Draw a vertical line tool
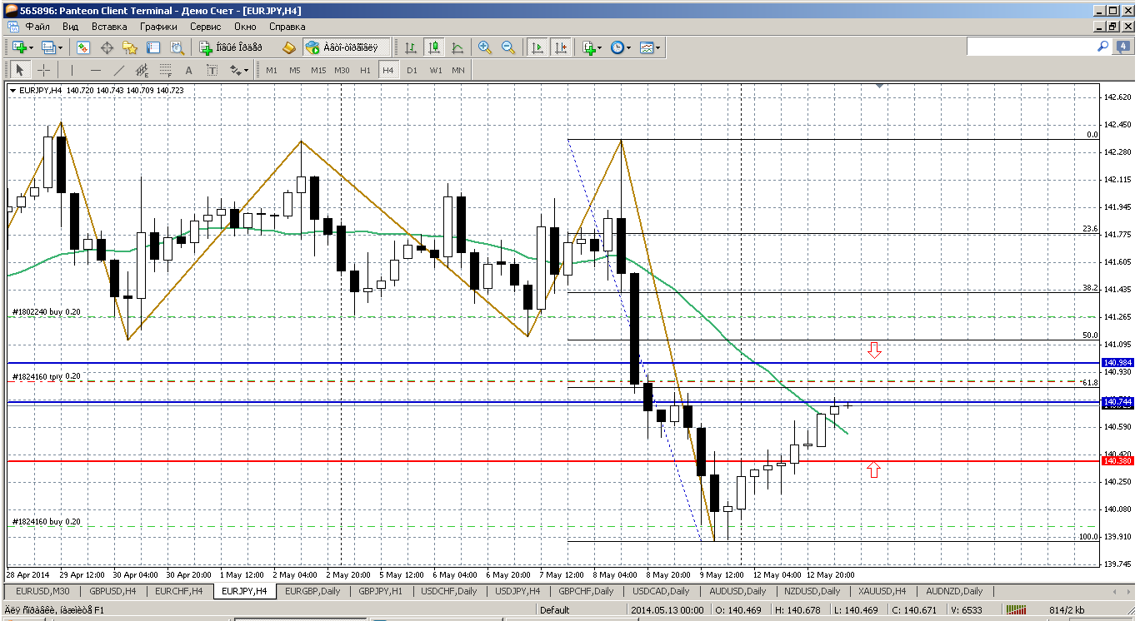 (72, 71)
